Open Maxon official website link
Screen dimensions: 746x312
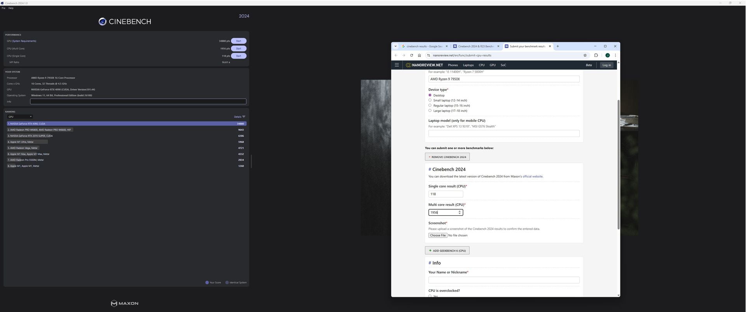click(532, 176)
